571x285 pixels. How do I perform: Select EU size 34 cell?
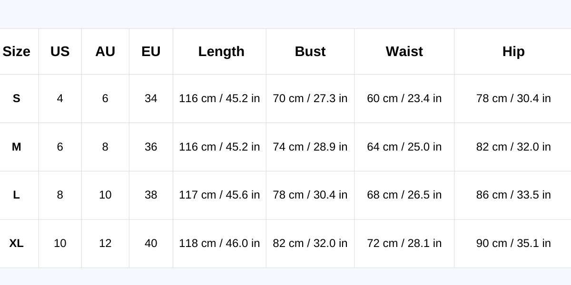[151, 98]
